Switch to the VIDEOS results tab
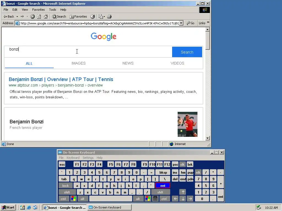282x211 pixels. tap(177, 63)
